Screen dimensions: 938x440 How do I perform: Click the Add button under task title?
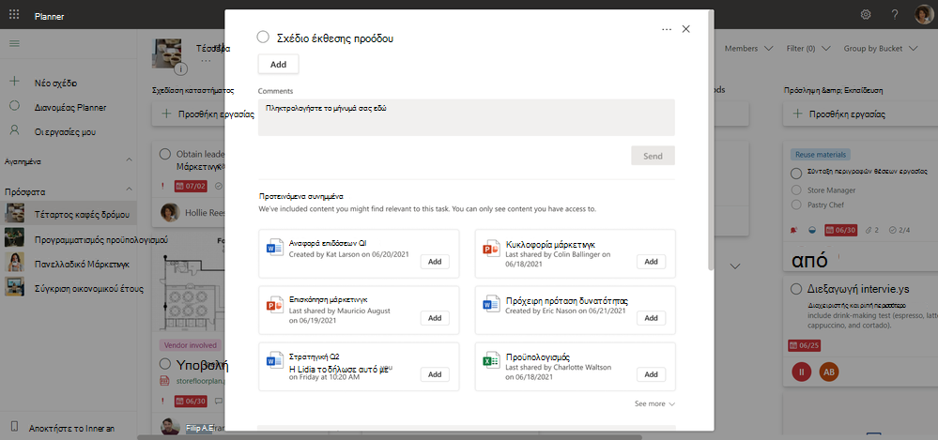[x=278, y=65]
